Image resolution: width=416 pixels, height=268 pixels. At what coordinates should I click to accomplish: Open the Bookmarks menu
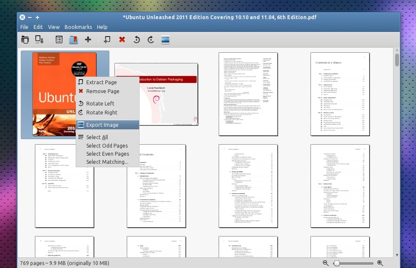pos(78,27)
